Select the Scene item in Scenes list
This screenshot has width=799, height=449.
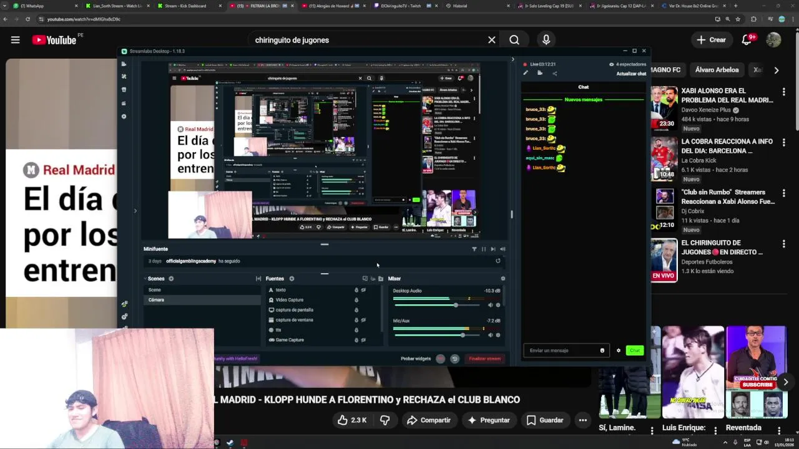(x=202, y=290)
